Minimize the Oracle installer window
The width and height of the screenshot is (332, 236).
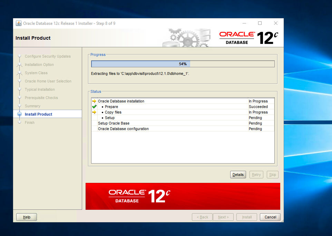244,23
